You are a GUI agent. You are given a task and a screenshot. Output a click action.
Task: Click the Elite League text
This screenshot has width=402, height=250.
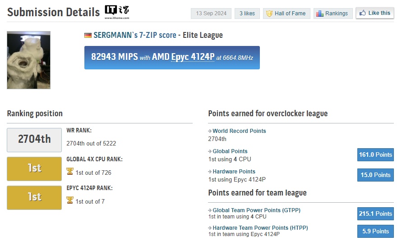click(x=203, y=35)
